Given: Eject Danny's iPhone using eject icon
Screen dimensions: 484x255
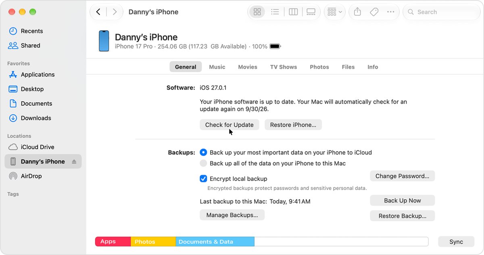Looking at the screenshot, I should pyautogui.click(x=74, y=162).
